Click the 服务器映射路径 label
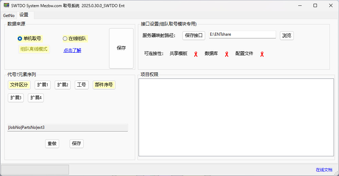 (x=159, y=35)
